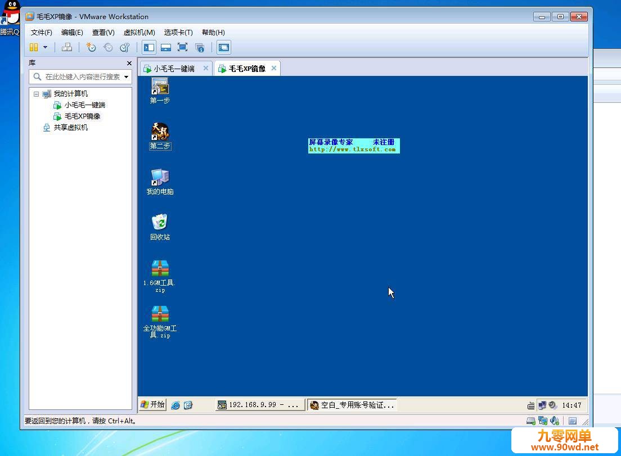This screenshot has height=456, width=621.
Task: Open the power options dropdown arrow
Action: pos(45,47)
